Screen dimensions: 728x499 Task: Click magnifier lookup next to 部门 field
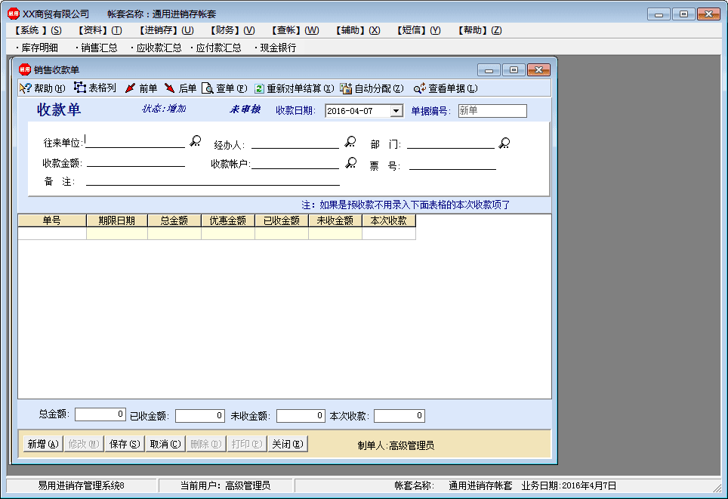tap(504, 143)
